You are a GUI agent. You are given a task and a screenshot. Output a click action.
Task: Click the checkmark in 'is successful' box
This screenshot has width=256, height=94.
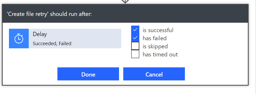click(x=135, y=30)
